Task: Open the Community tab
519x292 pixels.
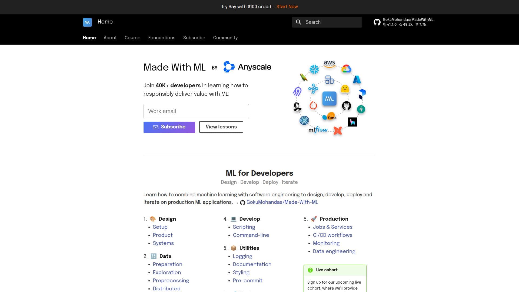Action: point(225,38)
